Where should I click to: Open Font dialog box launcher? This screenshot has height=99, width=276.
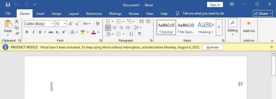pos(100,40)
